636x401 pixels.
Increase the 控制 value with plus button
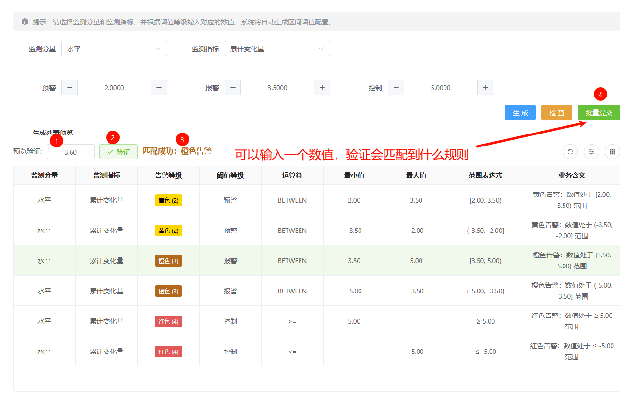485,88
